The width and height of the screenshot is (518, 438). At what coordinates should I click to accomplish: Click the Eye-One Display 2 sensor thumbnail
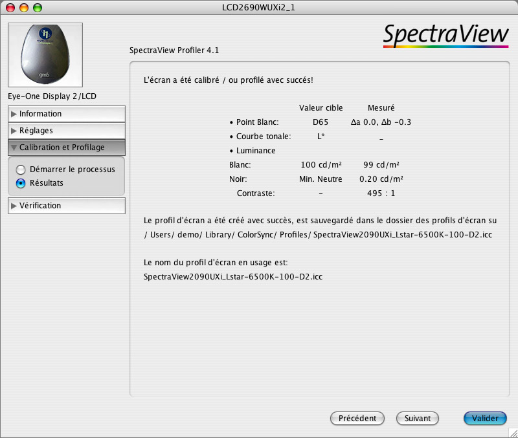[45, 55]
